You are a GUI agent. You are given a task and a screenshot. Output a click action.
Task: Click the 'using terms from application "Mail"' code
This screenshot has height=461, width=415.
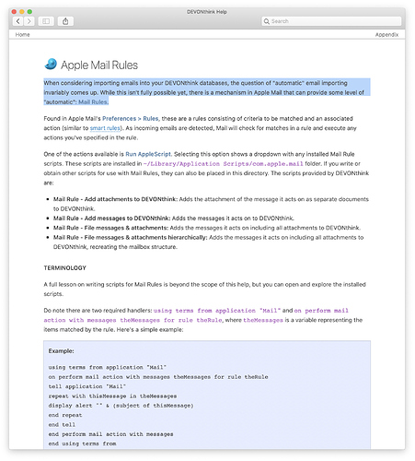[x=217, y=311]
